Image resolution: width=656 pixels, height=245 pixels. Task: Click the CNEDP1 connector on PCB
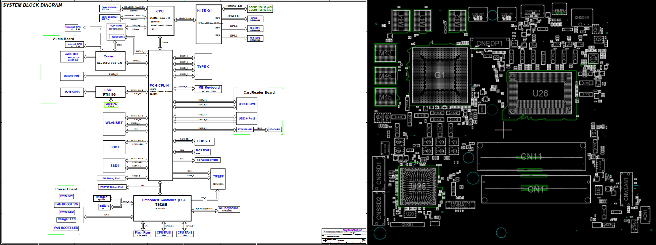pyautogui.click(x=489, y=43)
